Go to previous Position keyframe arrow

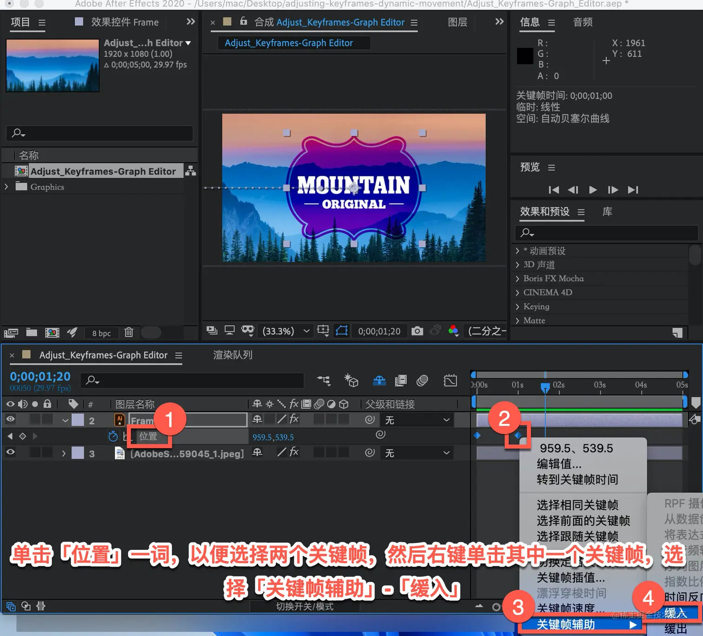click(10, 436)
